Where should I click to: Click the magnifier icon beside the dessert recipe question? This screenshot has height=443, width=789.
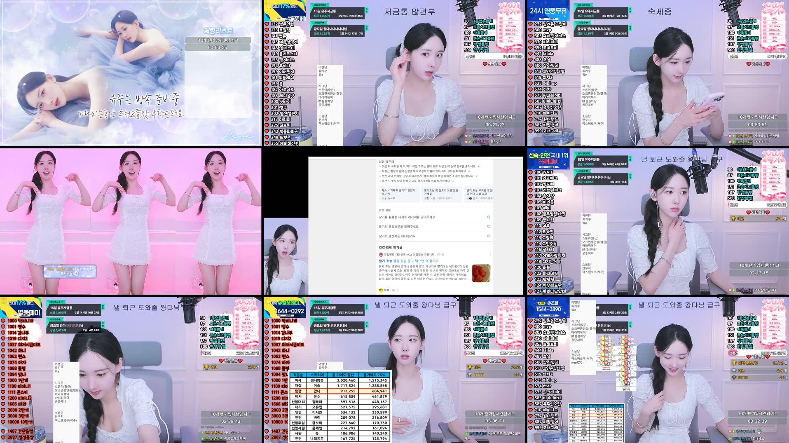489,217
